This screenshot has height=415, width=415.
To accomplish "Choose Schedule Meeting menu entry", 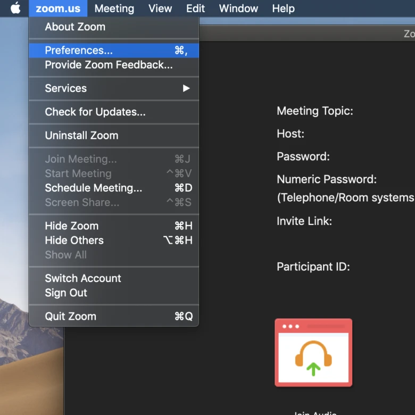I will [x=93, y=188].
